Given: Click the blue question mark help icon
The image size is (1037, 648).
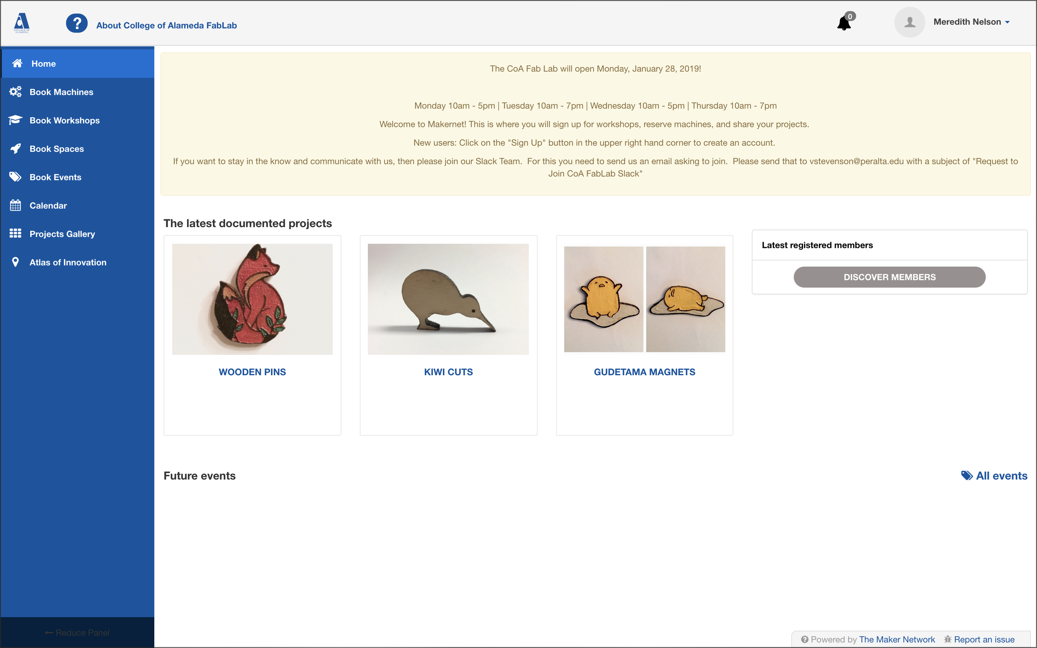Looking at the screenshot, I should pos(77,23).
